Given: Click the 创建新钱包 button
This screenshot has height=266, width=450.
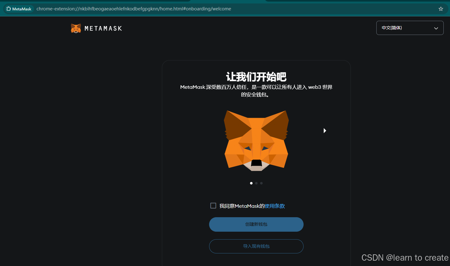Looking at the screenshot, I should coord(256,224).
